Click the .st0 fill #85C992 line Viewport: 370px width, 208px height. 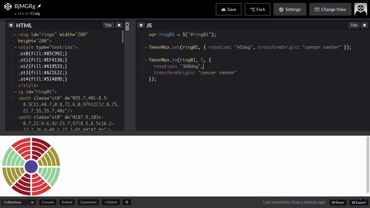(x=42, y=53)
